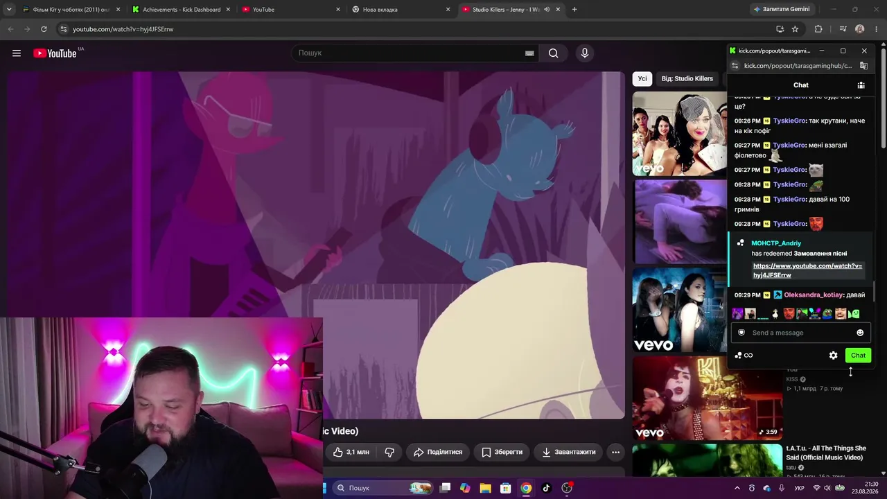Start voice search with the microphone icon

pos(585,53)
